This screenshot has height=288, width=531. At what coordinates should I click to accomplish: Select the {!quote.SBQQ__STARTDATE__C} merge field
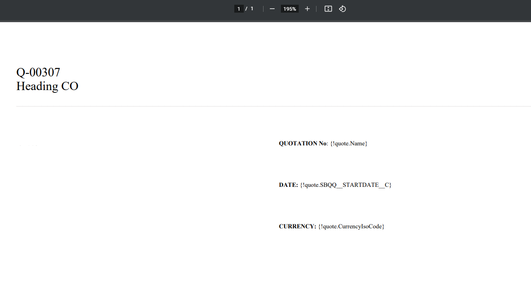(x=346, y=184)
